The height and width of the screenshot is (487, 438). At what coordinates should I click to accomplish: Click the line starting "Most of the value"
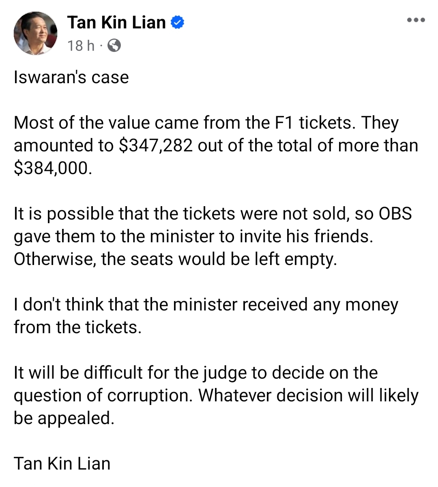206,123
